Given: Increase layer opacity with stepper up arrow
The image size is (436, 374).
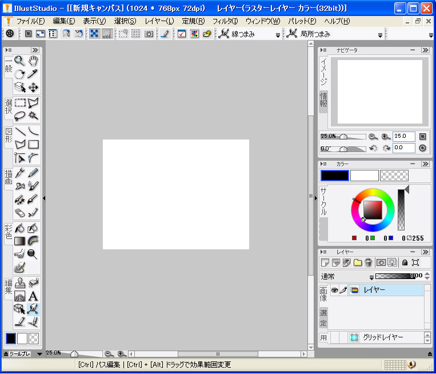Looking at the screenshot, I should coord(427,274).
